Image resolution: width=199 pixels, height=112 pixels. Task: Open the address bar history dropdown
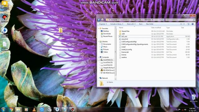pyautogui.click(x=160, y=20)
